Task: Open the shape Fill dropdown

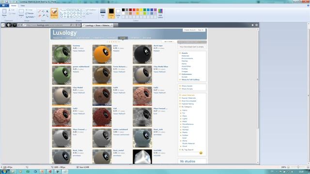Action: [x=90, y=14]
